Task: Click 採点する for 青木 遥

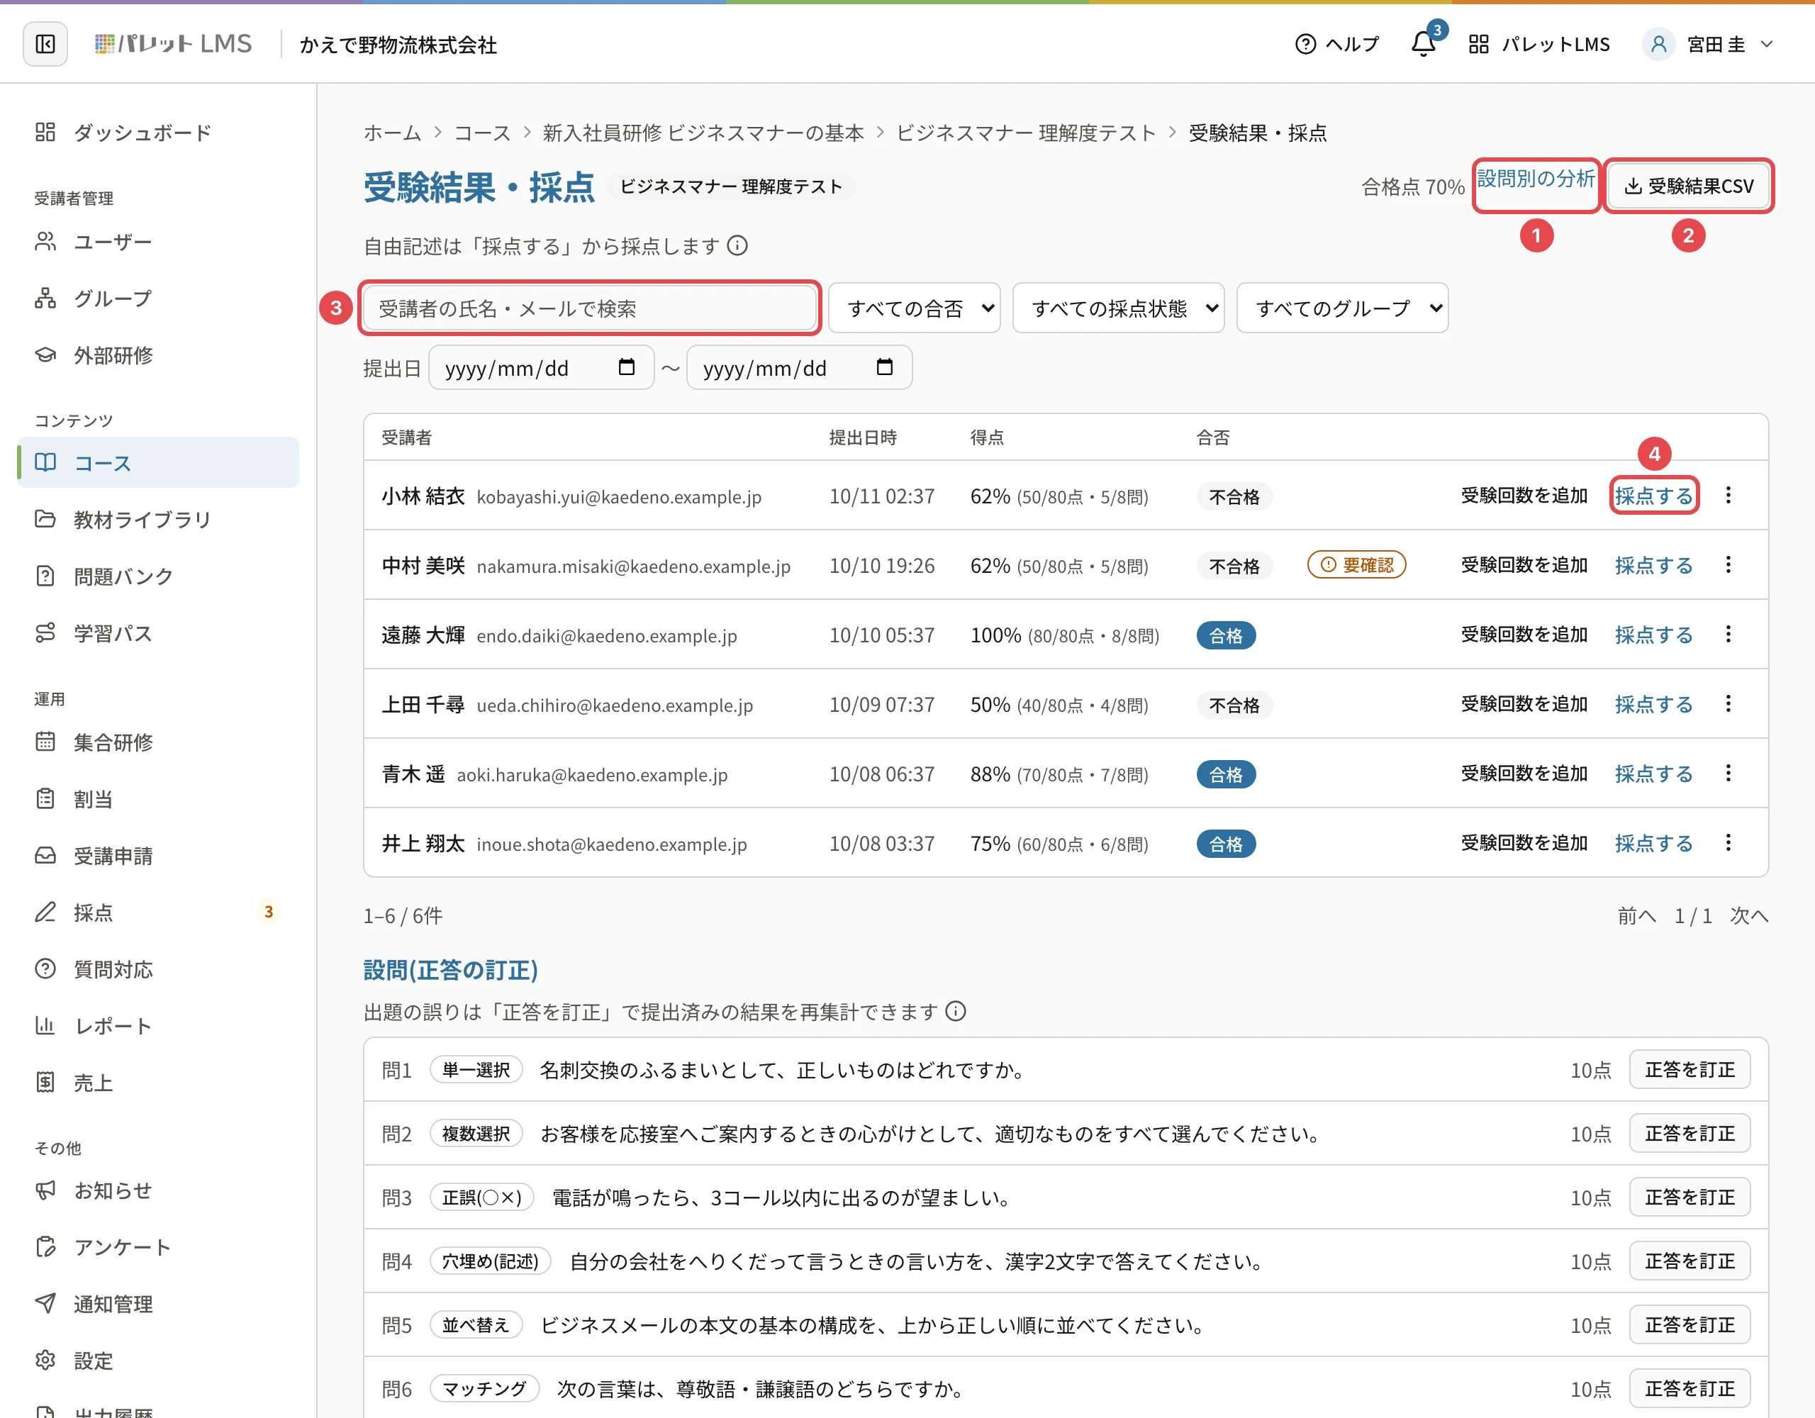Action: pyautogui.click(x=1654, y=774)
